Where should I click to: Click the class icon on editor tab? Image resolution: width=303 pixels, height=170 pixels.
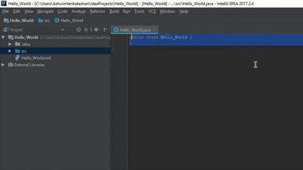[116, 30]
